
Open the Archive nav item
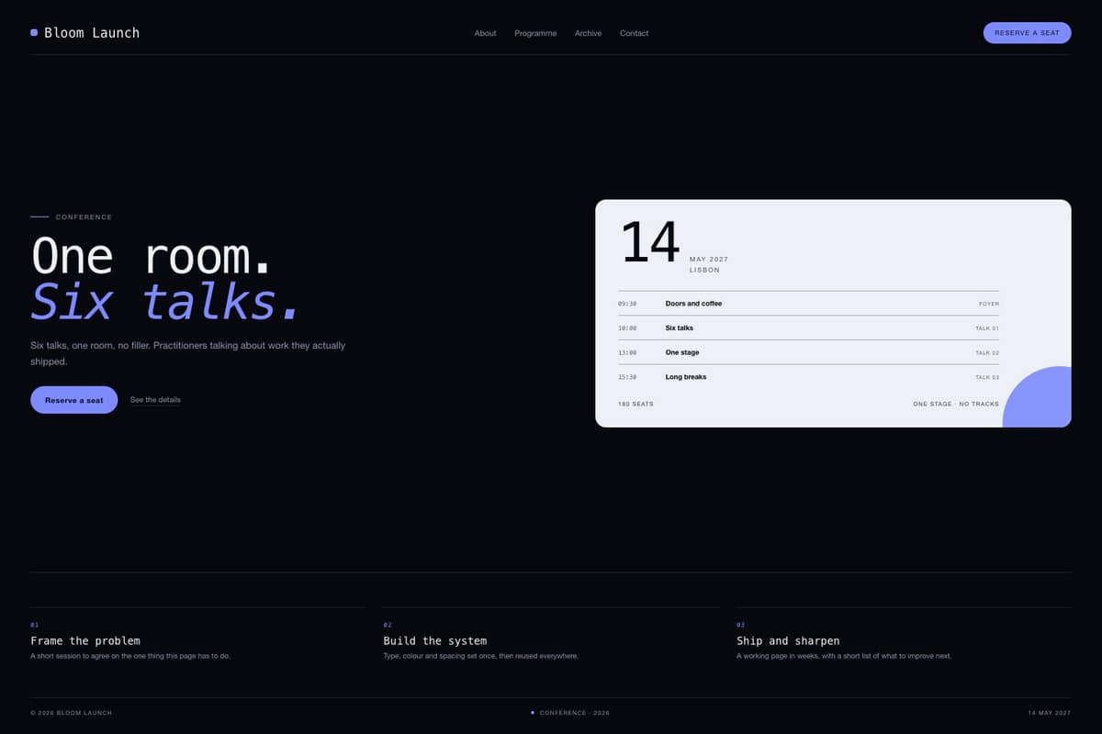click(x=589, y=33)
